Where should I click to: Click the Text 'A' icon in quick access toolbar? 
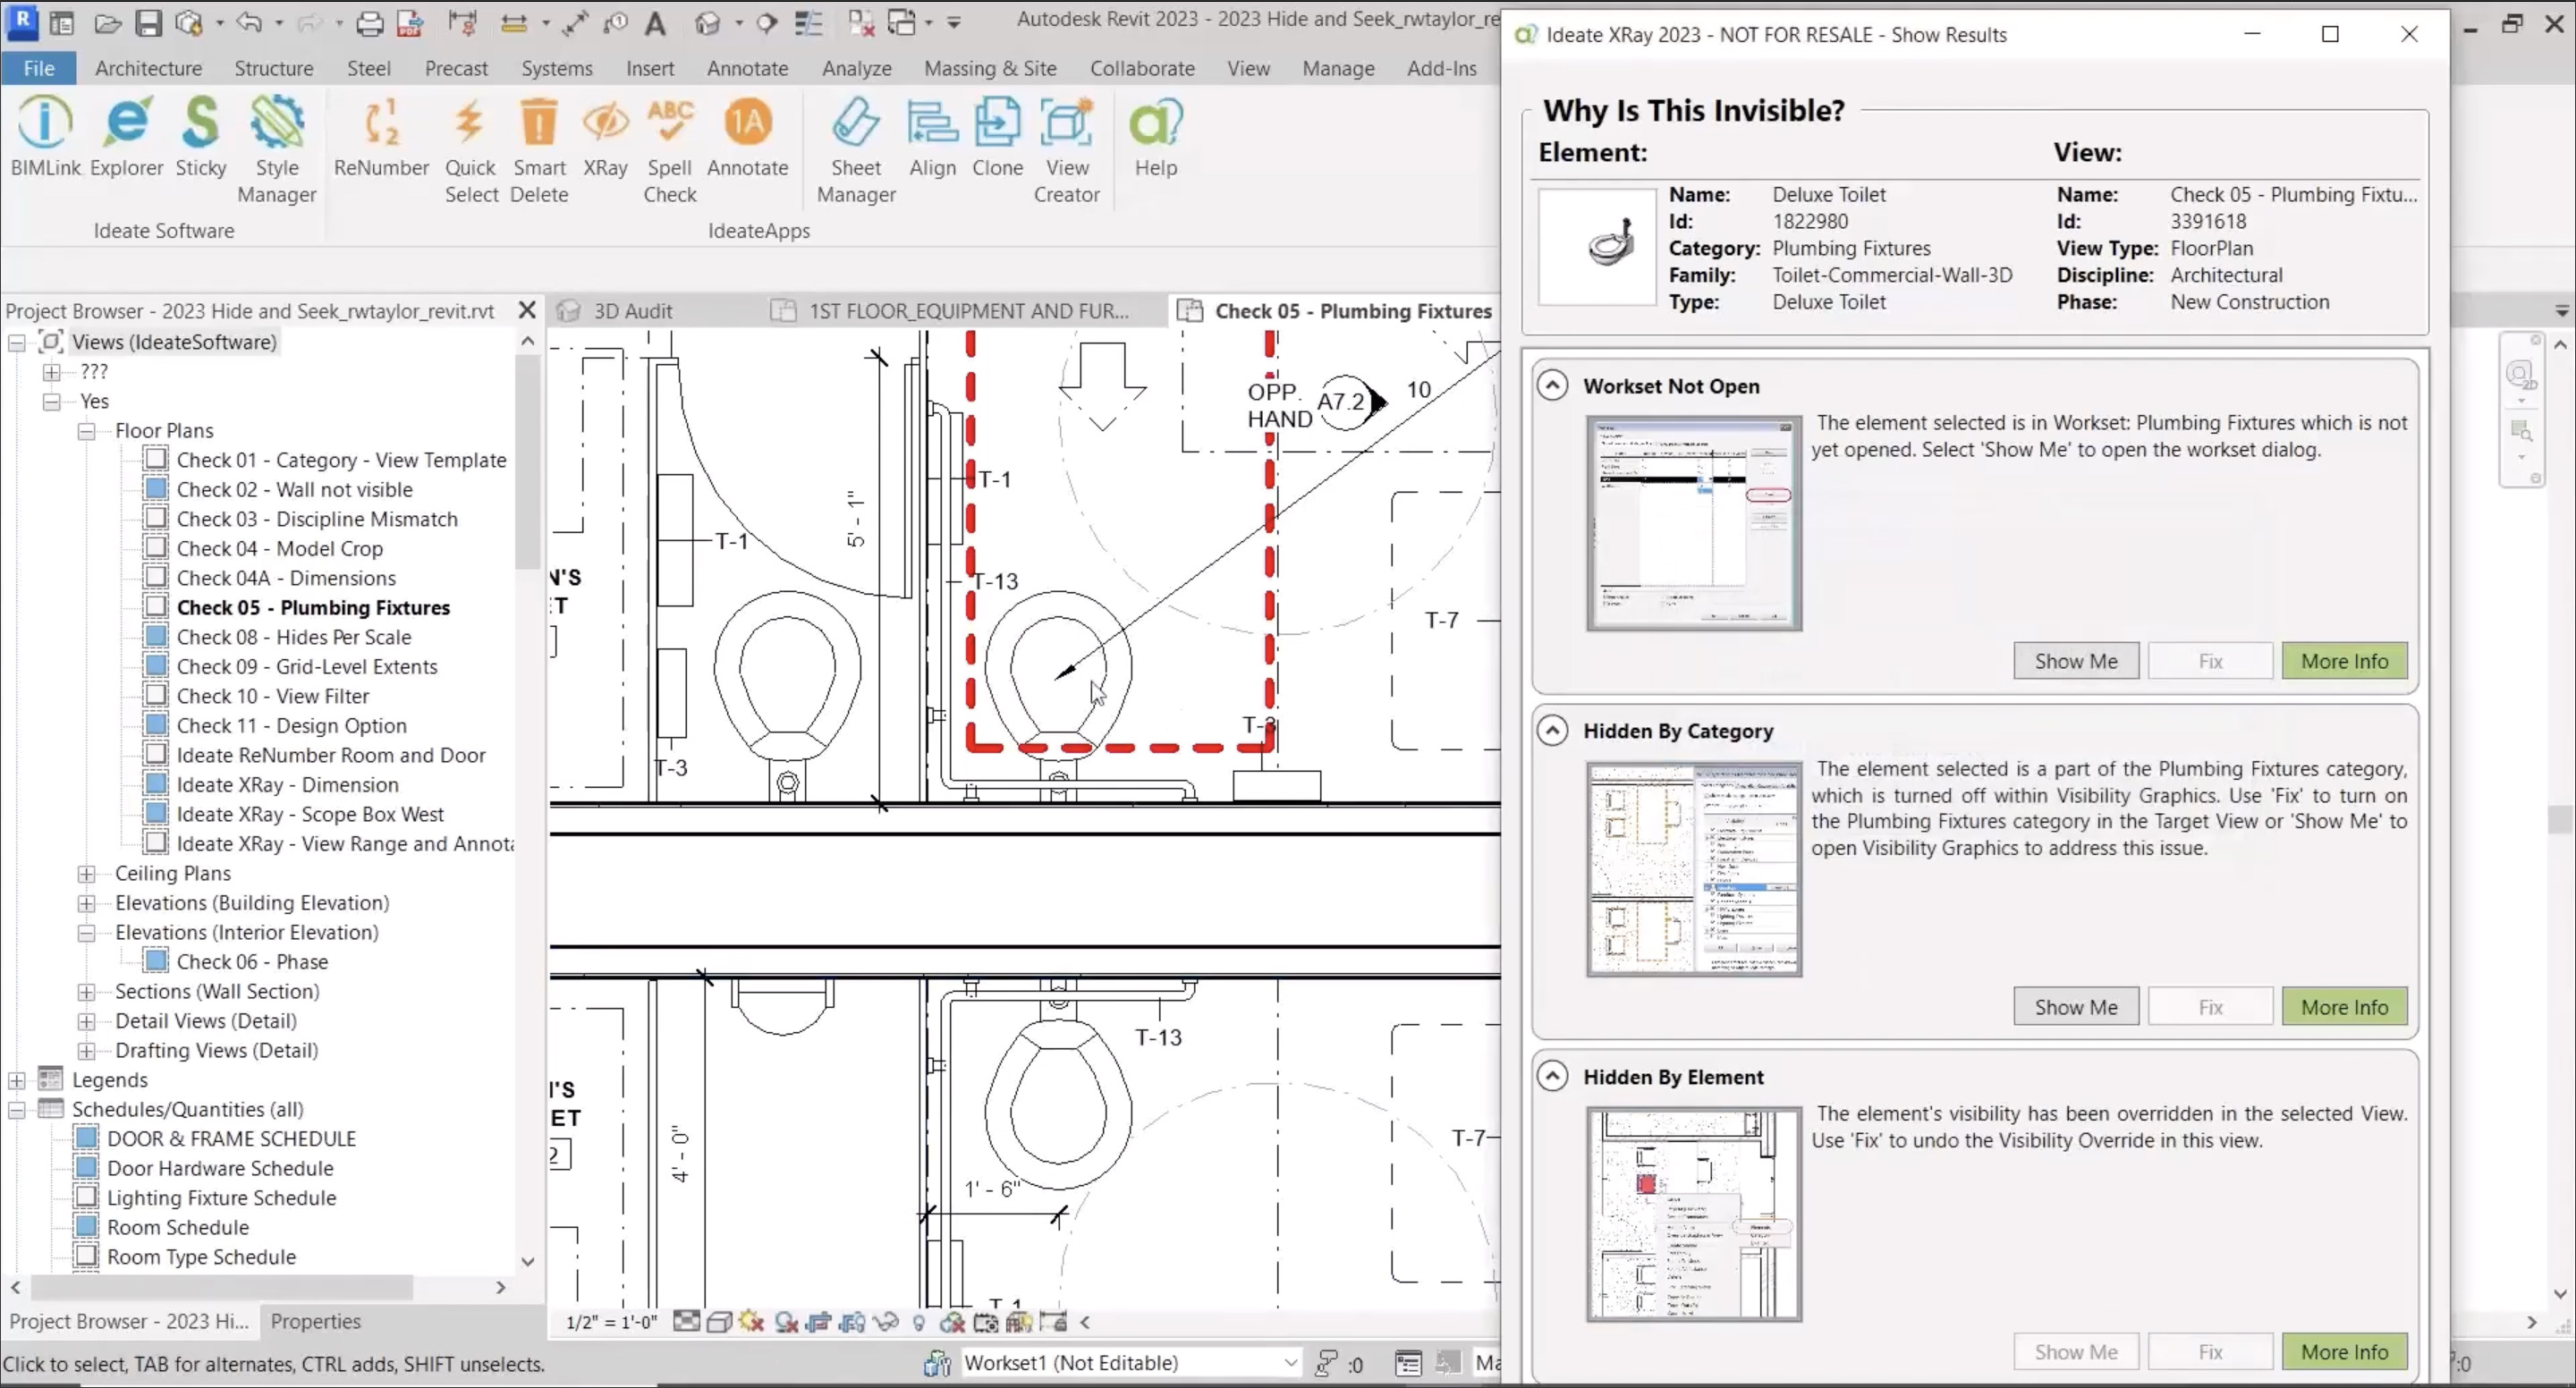pyautogui.click(x=655, y=22)
